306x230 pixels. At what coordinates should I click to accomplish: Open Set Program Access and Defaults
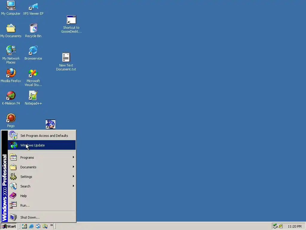(x=42, y=136)
